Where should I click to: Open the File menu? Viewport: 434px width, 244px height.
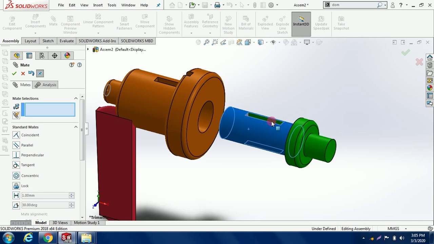coord(61,5)
